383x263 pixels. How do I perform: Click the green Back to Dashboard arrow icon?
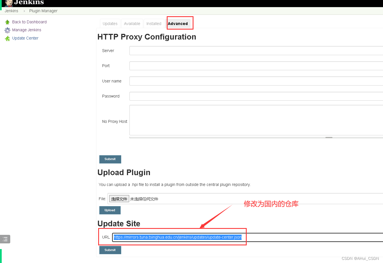pos(7,22)
